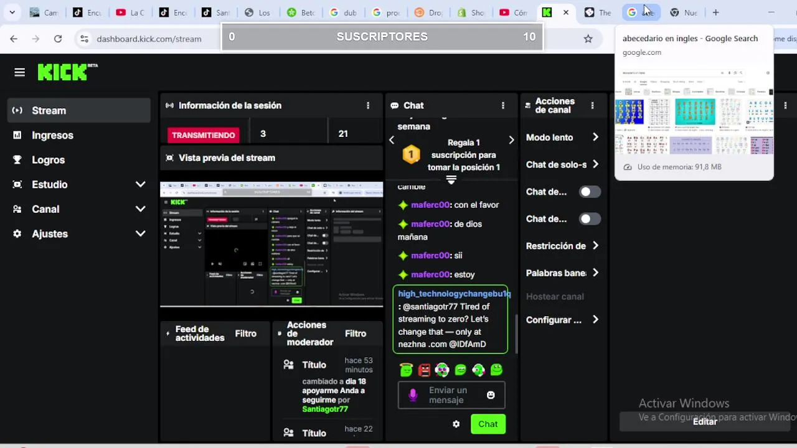Click the Editar button at bottom right
This screenshot has height=448, width=797.
705,421
